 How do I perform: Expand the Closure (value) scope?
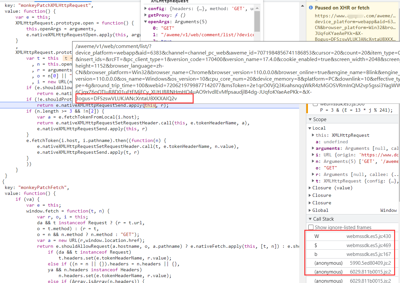pos(310,188)
